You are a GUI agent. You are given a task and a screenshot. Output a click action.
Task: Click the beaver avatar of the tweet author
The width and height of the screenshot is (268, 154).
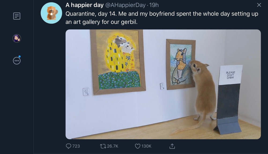click(51, 13)
